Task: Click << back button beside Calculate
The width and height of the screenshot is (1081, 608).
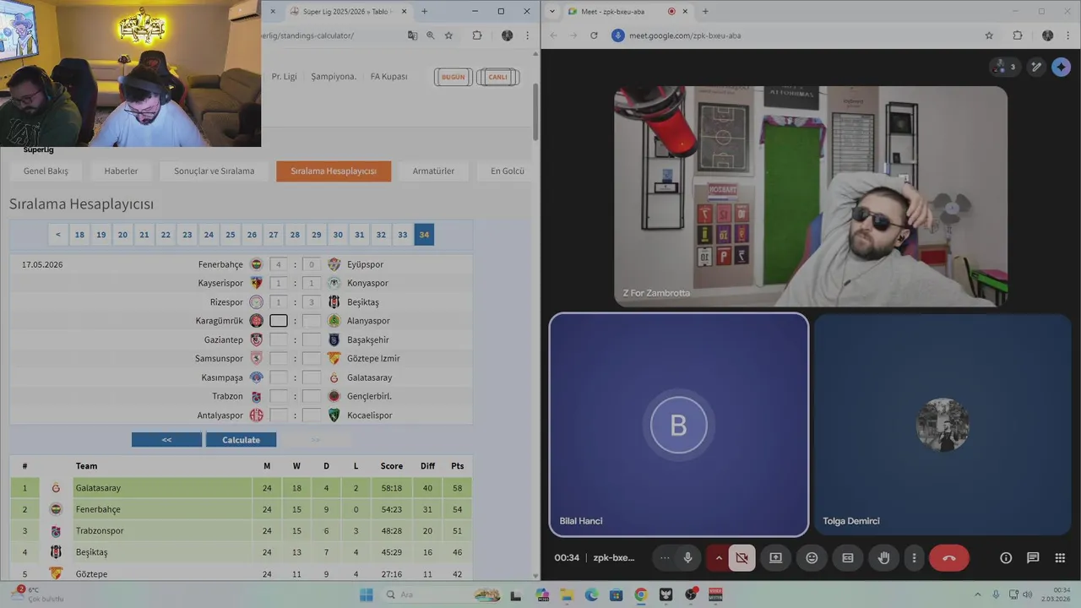Action: click(x=166, y=440)
